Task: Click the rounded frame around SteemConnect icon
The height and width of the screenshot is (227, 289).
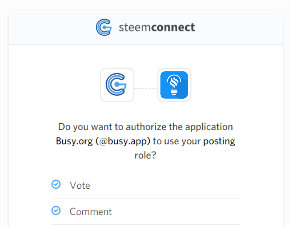Action: coord(117,85)
